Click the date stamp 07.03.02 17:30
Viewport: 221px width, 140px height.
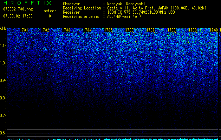coord(18,16)
